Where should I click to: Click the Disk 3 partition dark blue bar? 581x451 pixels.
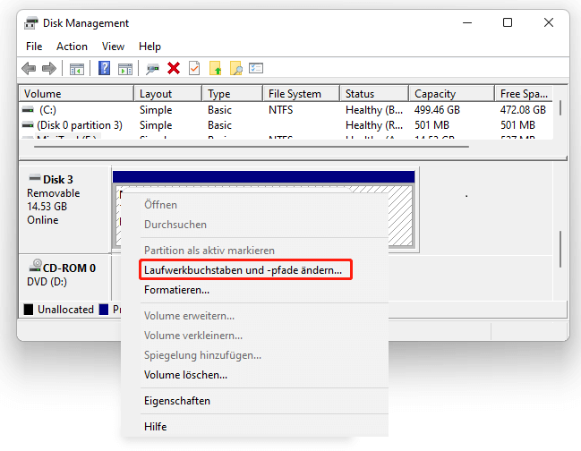[263, 176]
